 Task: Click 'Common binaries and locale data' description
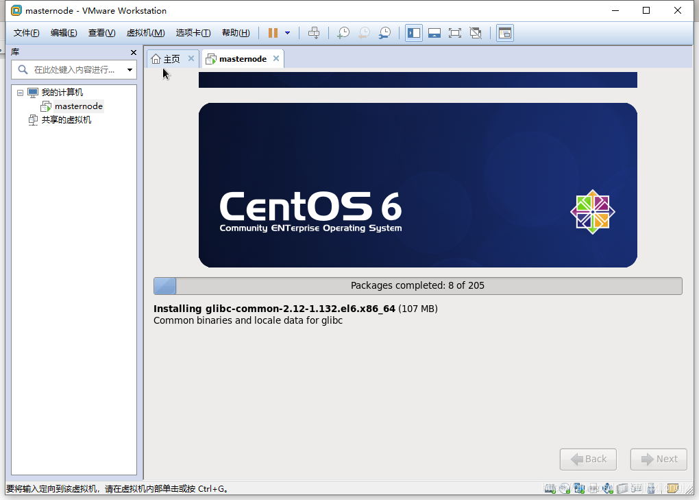coord(248,321)
